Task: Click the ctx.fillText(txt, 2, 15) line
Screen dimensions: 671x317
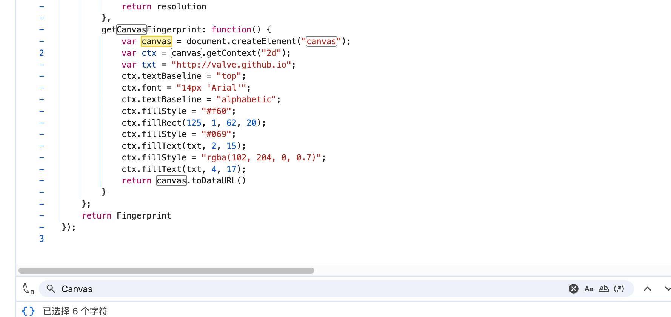Action: click(184, 146)
